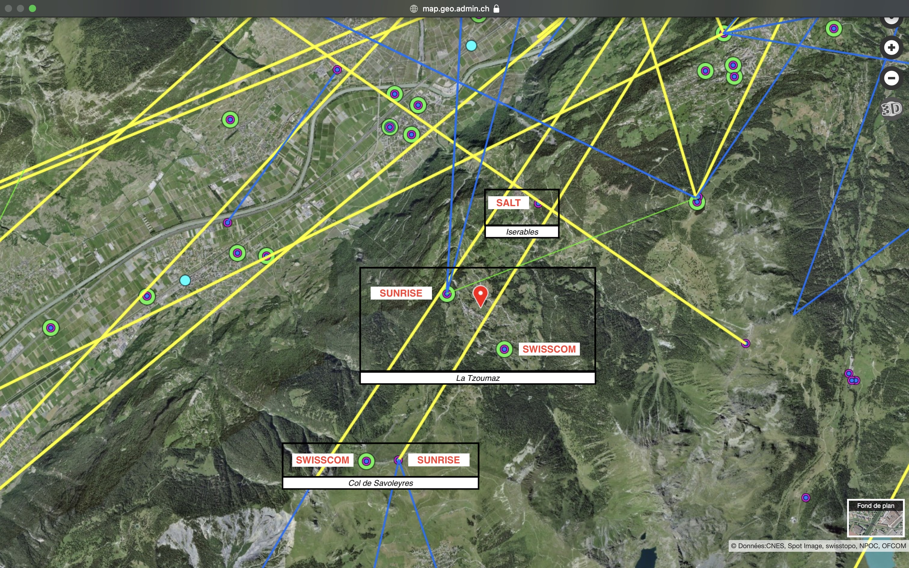The image size is (909, 568).
Task: Open the Fond de plan background selector
Action: click(876, 518)
